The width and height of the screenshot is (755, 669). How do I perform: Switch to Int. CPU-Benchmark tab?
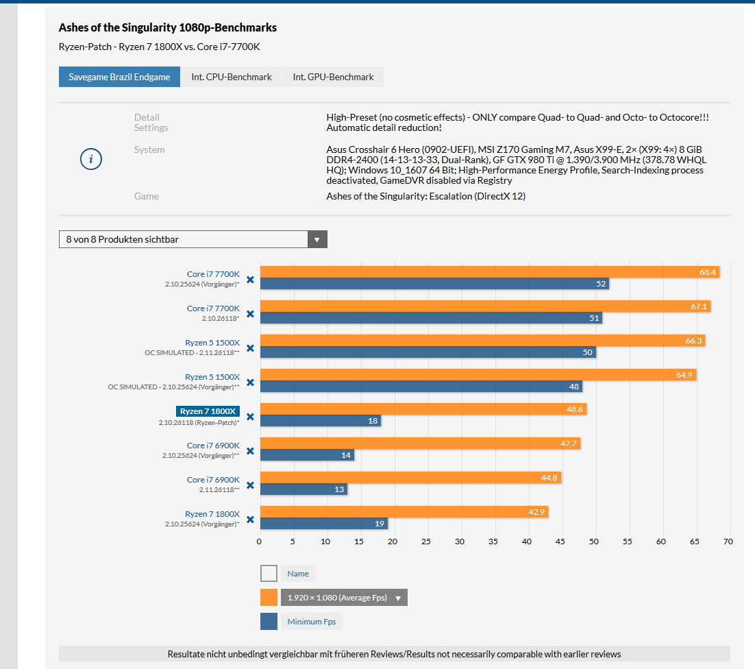pos(232,77)
